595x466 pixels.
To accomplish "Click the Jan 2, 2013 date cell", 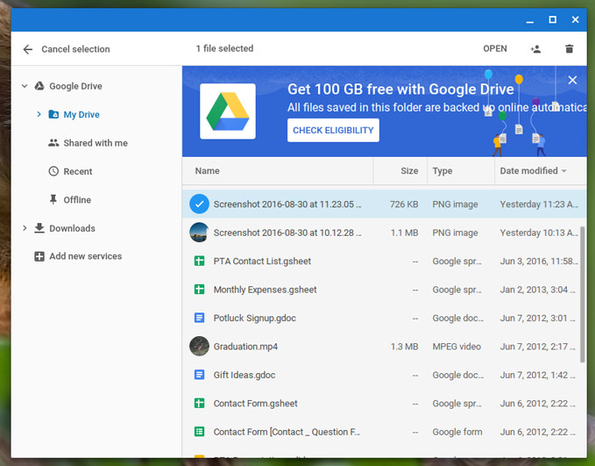I will (x=537, y=290).
